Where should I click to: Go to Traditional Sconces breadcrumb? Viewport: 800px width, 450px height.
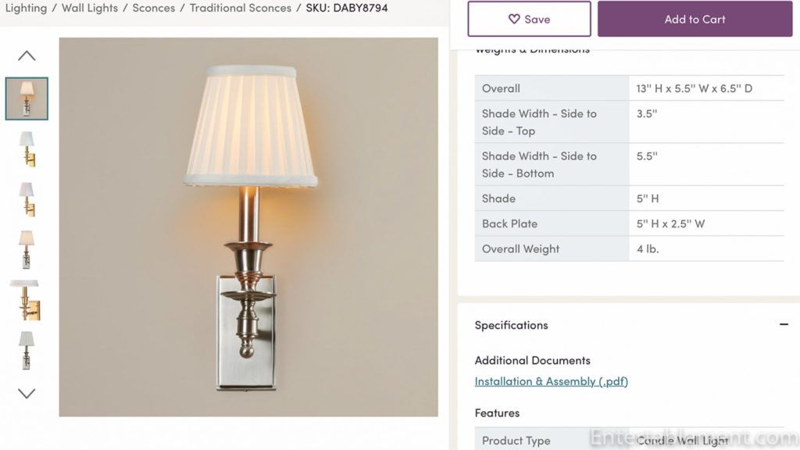[x=241, y=8]
